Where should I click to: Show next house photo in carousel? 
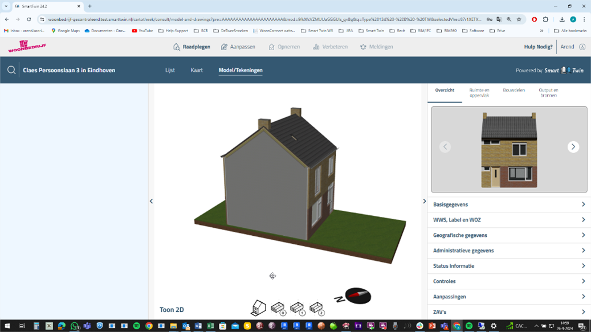[x=573, y=147]
